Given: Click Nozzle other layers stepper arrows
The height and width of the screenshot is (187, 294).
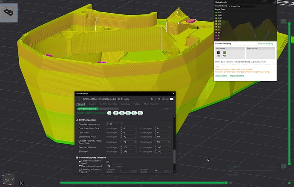Looking at the screenshot, I should [x=155, y=151].
